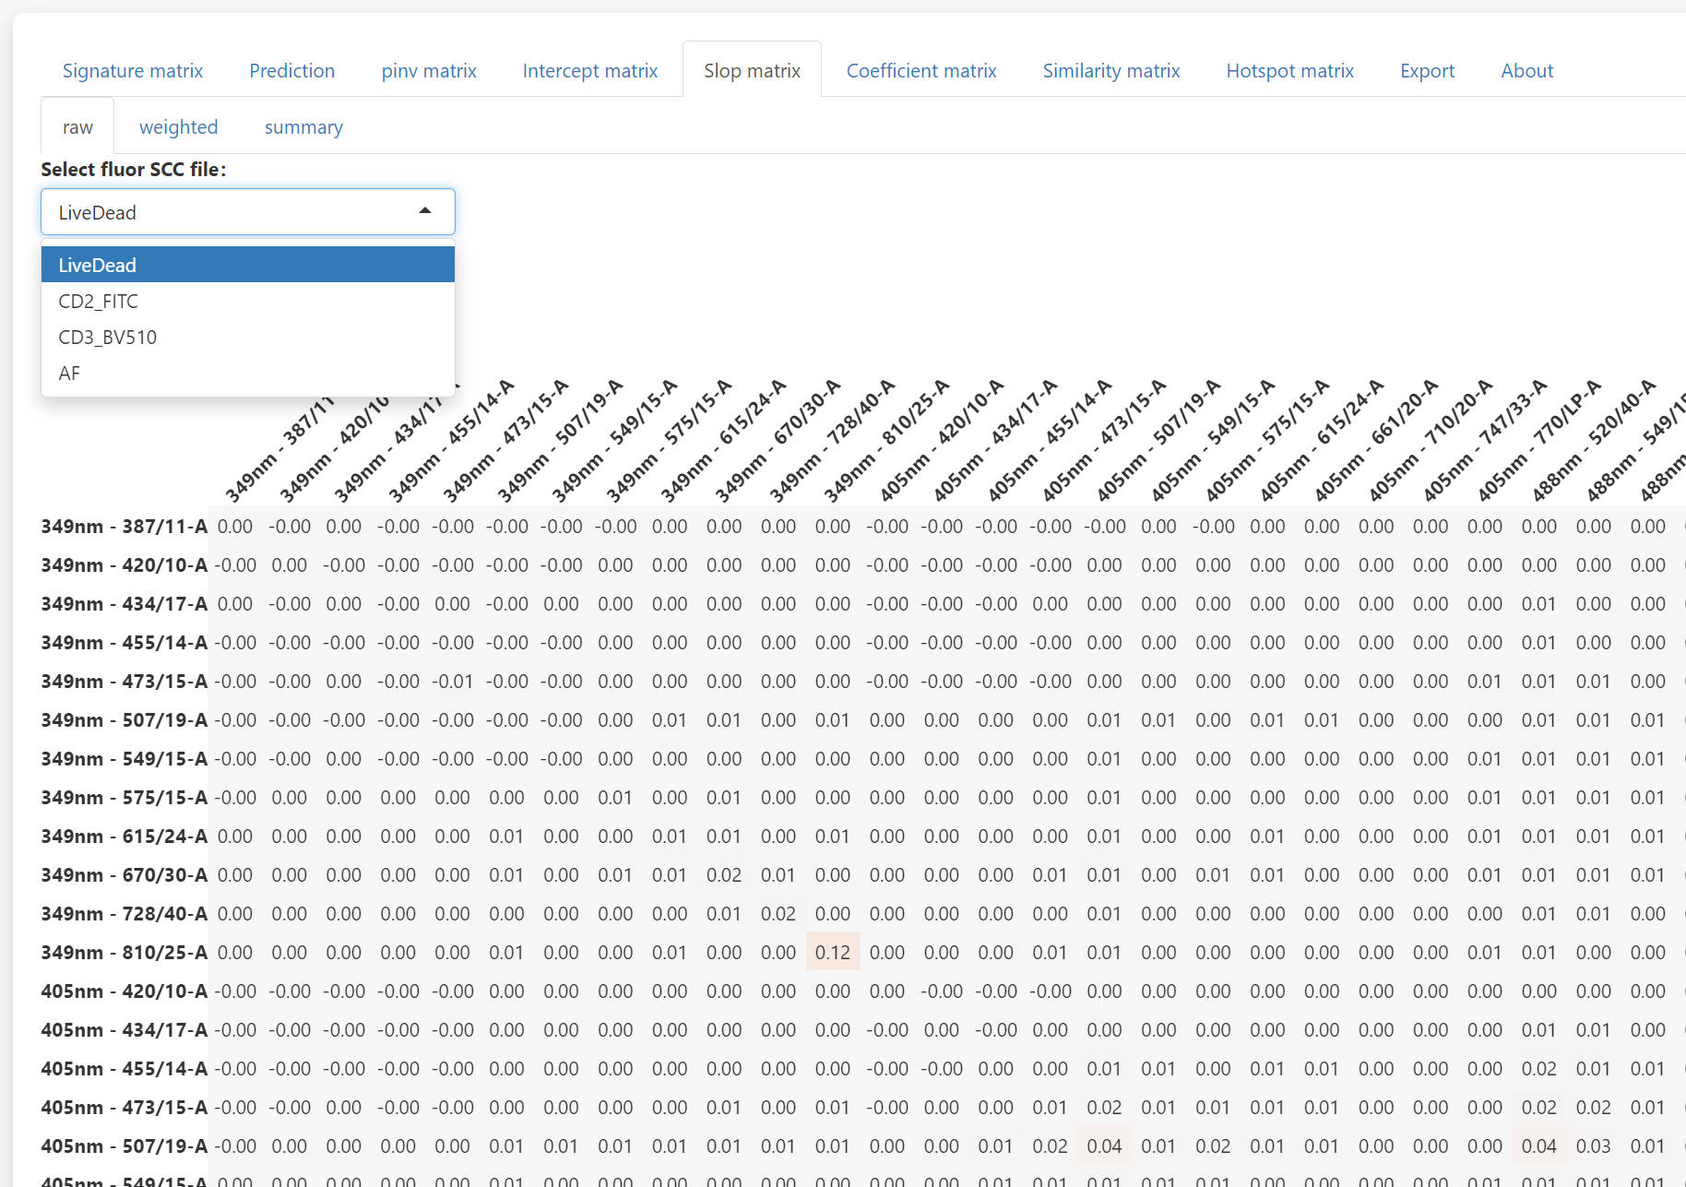This screenshot has height=1187, width=1686.
Task: Select the raw sub-tab
Action: (77, 127)
